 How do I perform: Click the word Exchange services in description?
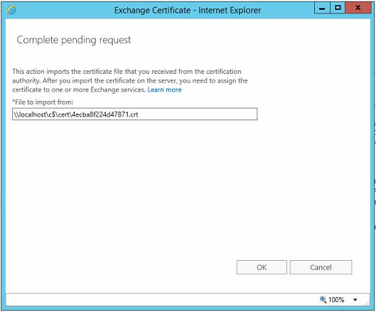(118, 90)
